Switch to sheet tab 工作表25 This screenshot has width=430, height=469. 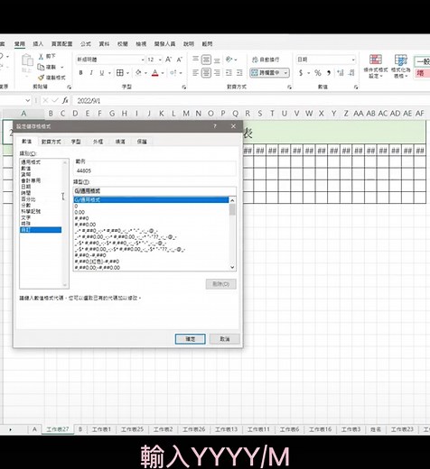(x=132, y=429)
